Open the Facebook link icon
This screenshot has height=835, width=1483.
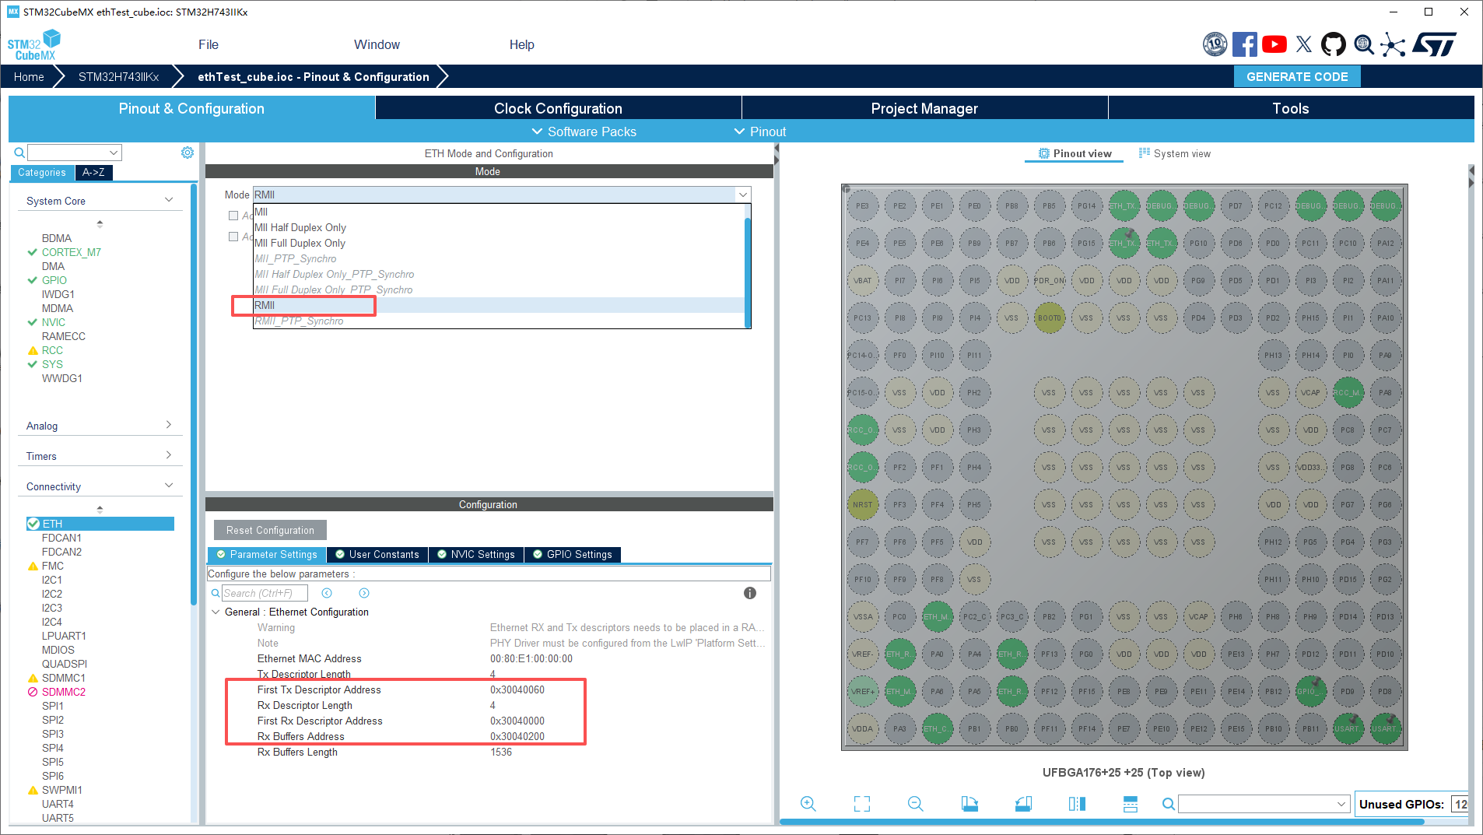(1244, 44)
